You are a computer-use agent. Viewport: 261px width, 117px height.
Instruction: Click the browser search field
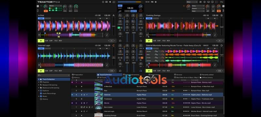54,75
